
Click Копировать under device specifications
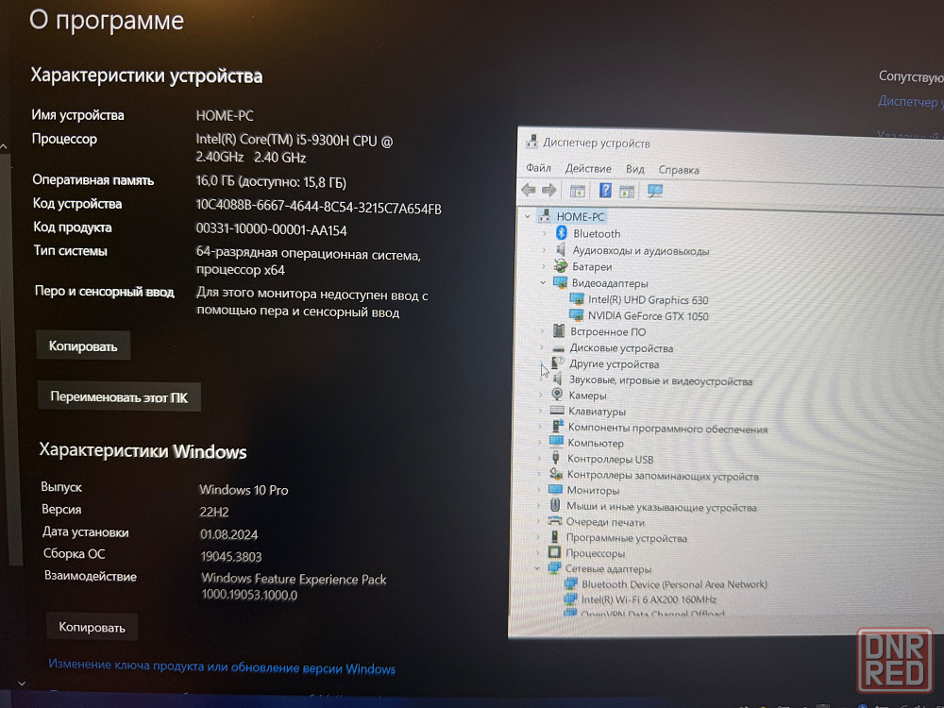click(x=83, y=346)
